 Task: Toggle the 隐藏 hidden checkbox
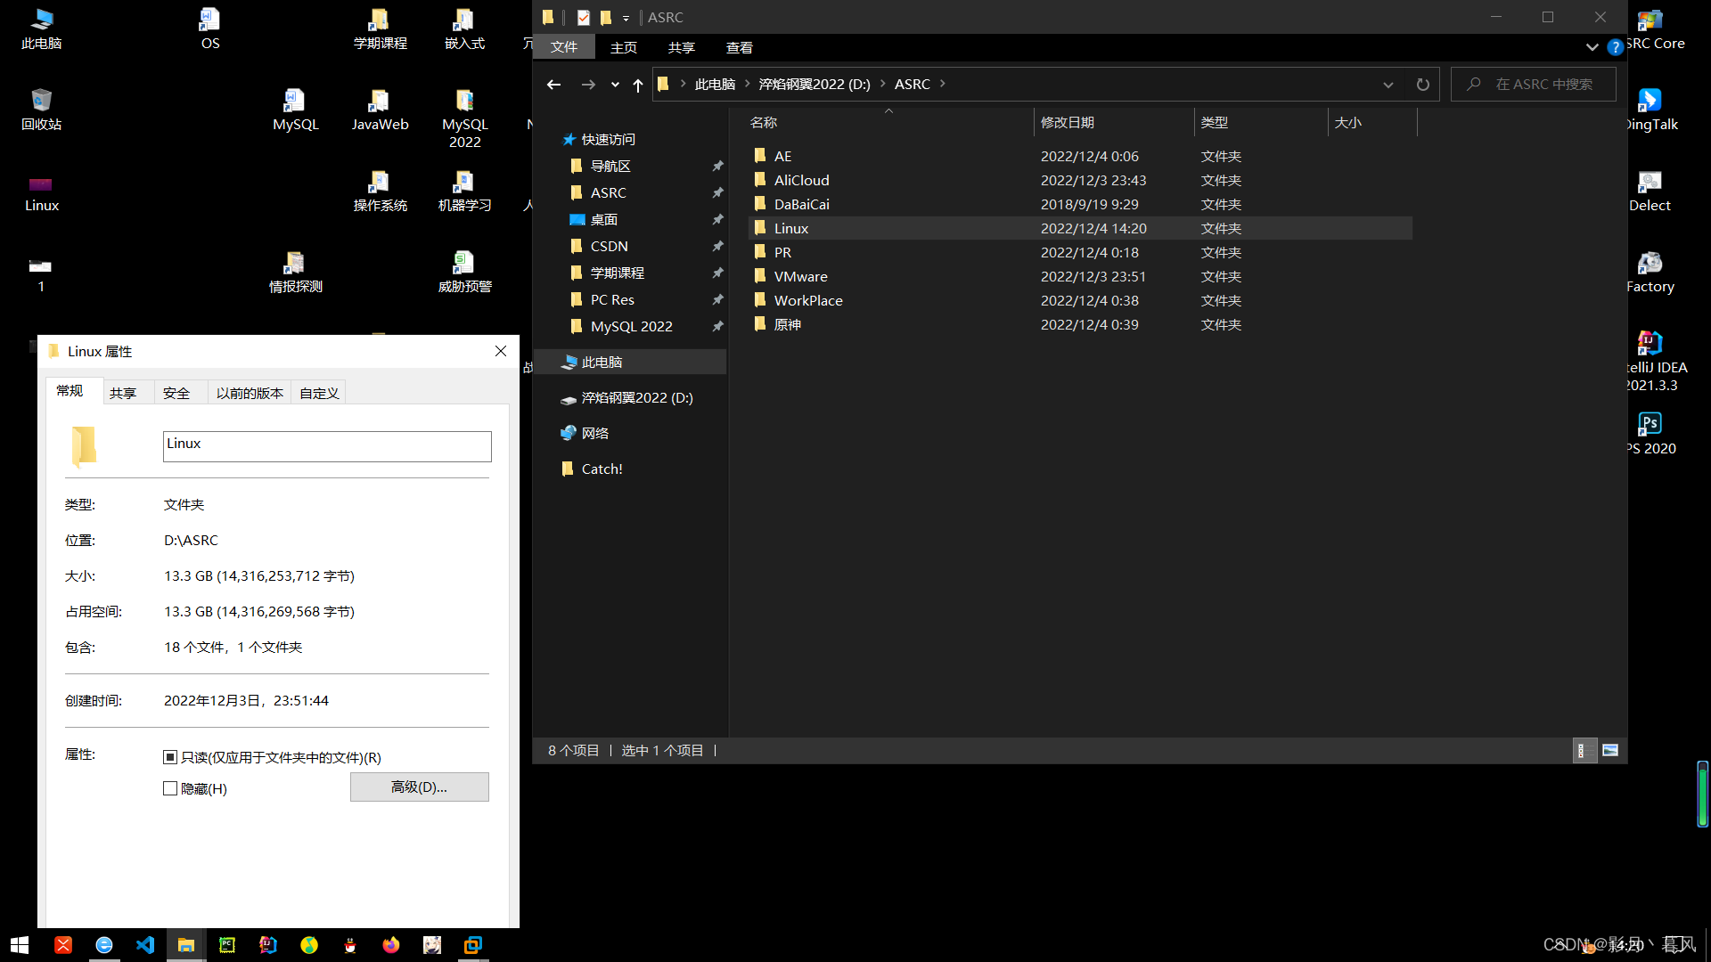pyautogui.click(x=170, y=788)
